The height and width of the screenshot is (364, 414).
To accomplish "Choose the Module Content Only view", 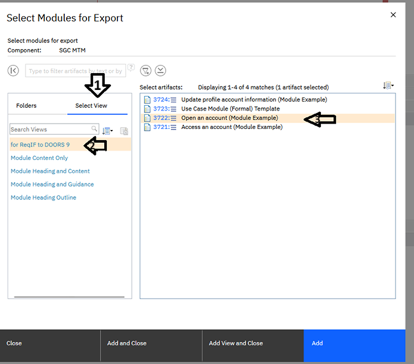I will [39, 158].
